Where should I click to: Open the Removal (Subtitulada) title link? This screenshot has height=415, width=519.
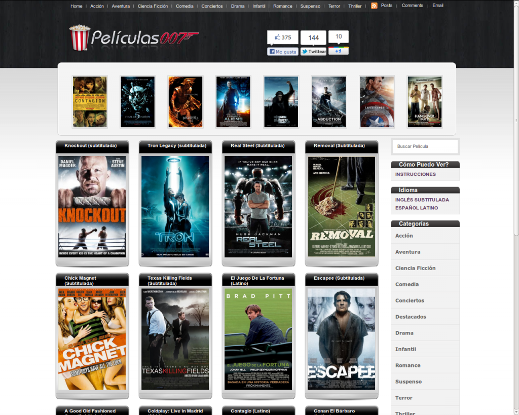click(x=339, y=145)
